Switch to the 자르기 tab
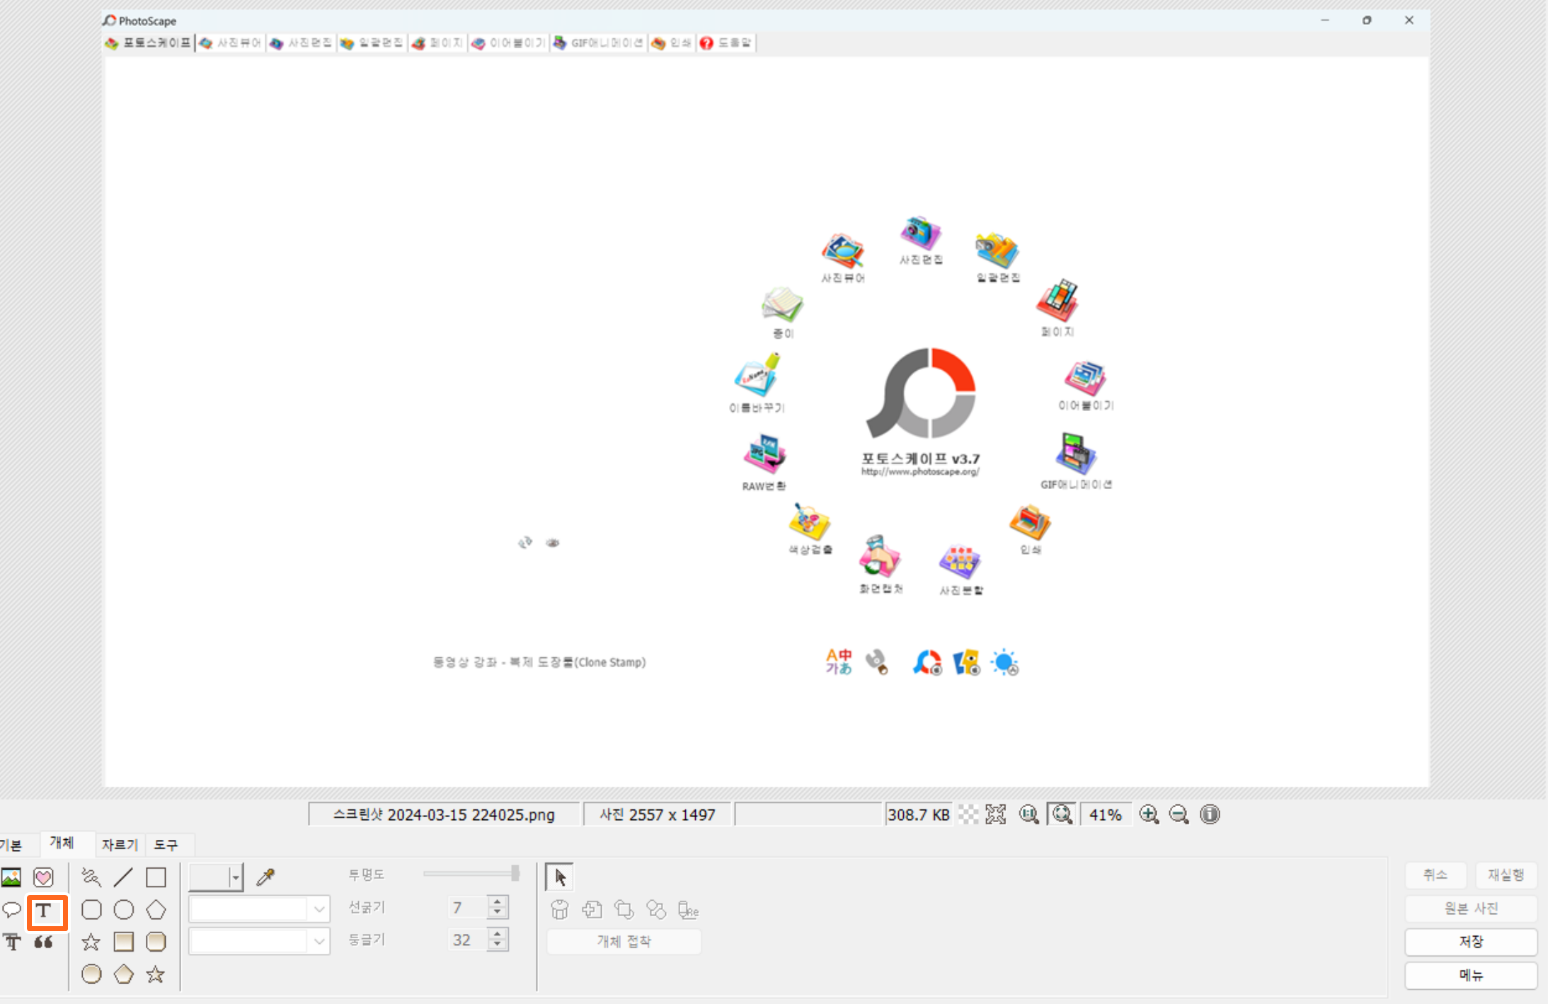1548x1004 pixels. click(119, 844)
